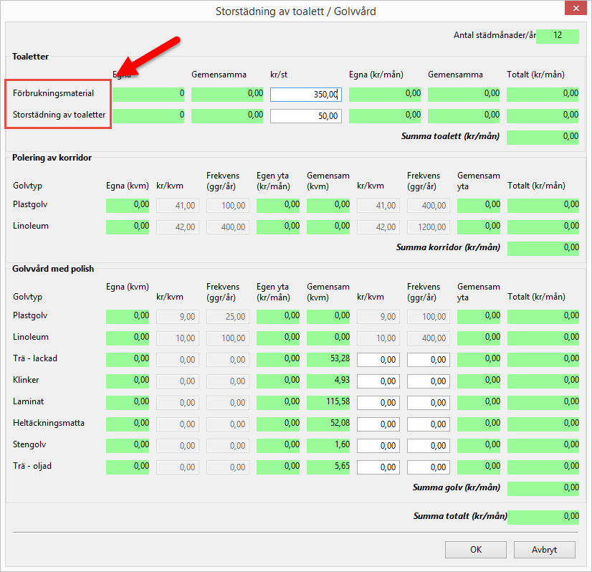Image resolution: width=592 pixels, height=572 pixels.
Task: Click the Gemensam kvm value 53,28 for Trä - lackad
Action: [x=328, y=359]
